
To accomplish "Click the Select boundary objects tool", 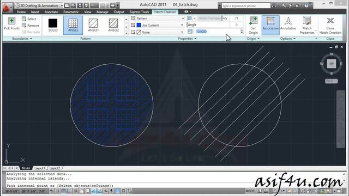I will click(x=29, y=19).
